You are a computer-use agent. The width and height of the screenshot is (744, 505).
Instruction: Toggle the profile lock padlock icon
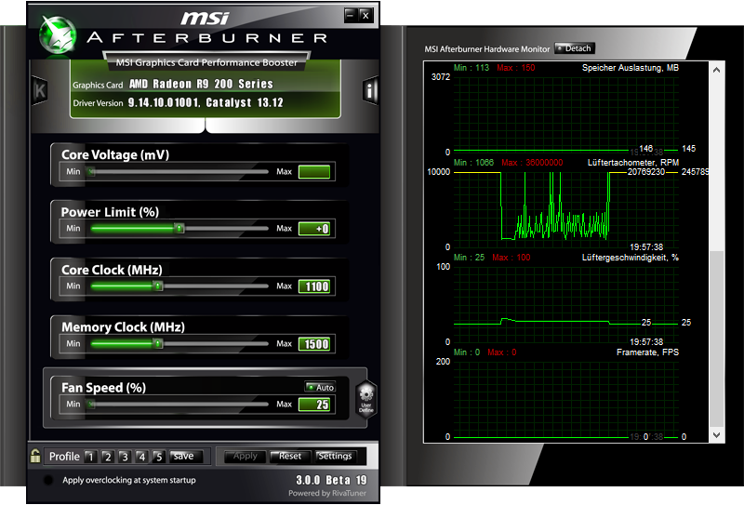click(x=35, y=456)
